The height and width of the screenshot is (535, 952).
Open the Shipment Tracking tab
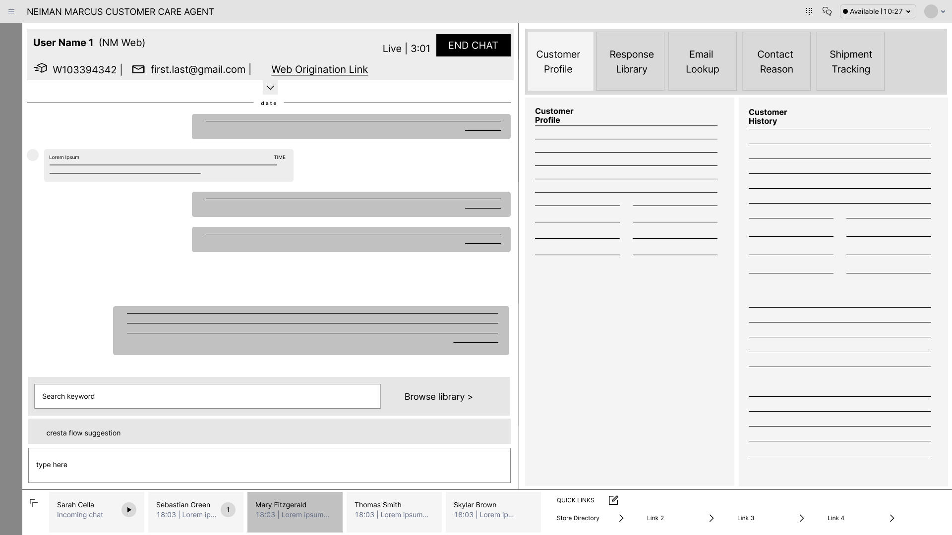850,61
